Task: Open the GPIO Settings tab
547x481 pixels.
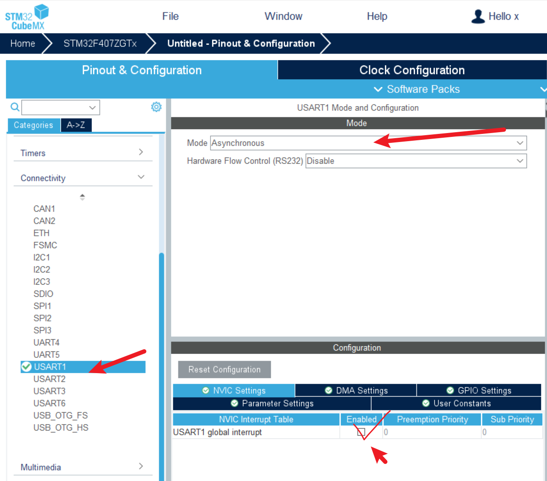Action: point(479,390)
